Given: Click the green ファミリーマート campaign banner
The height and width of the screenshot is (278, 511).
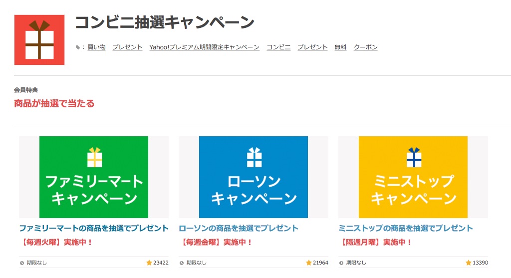Looking at the screenshot, I should tap(94, 177).
